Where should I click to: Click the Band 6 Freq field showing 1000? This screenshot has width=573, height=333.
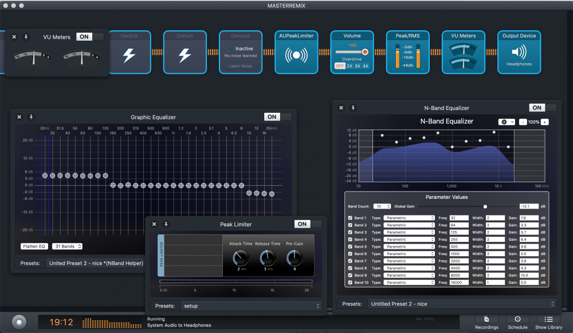458,254
